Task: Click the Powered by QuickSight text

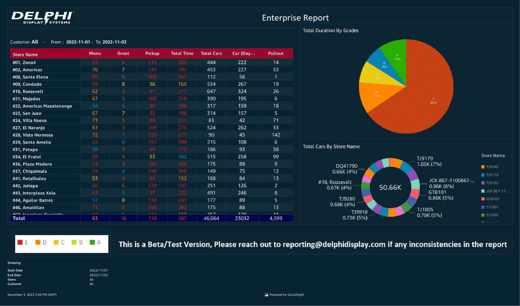Action: tap(287, 295)
